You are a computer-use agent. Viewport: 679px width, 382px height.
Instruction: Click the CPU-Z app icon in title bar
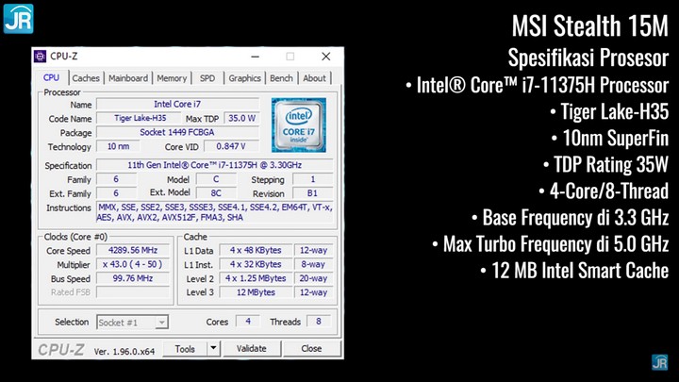(41, 57)
